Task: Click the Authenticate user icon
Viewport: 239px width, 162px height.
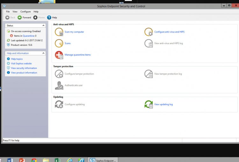Action: [59, 85]
